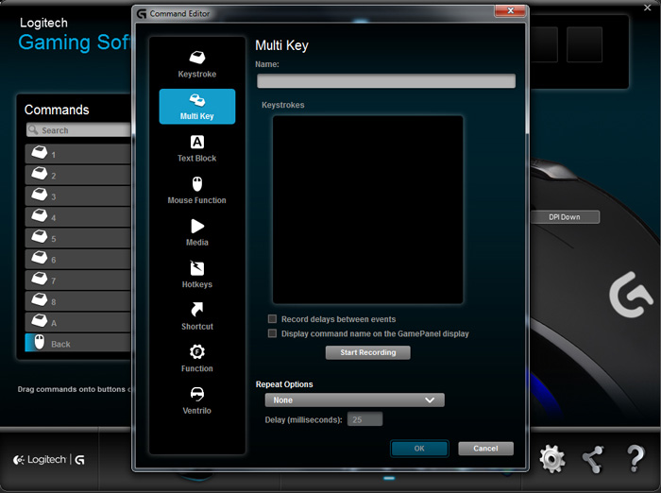Click the DPI Down mouse button label

(x=565, y=217)
